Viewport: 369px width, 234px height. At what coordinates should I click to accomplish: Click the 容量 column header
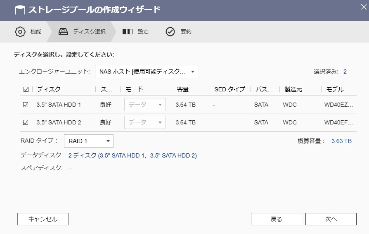(182, 89)
